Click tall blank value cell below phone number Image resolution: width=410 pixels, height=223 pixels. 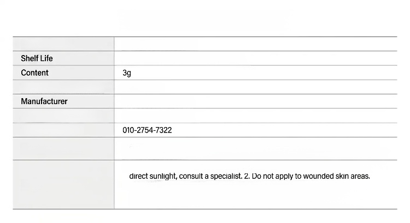pos(256,148)
